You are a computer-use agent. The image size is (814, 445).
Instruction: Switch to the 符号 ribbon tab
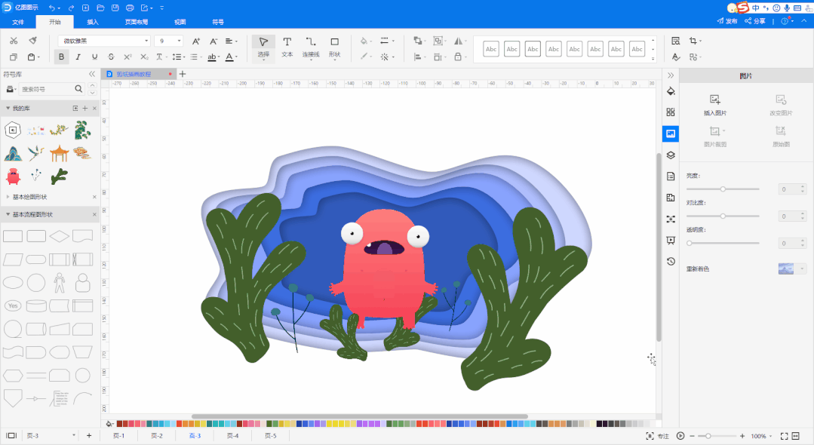click(218, 22)
